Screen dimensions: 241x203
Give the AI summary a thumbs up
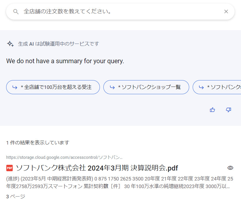212,110
